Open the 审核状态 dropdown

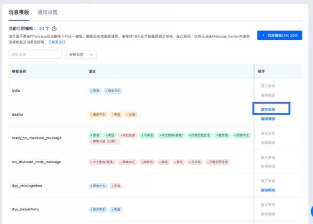pyautogui.click(x=81, y=55)
